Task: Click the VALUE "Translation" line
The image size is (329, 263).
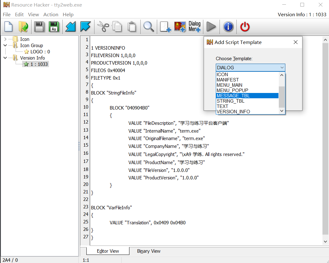Action: point(148,223)
